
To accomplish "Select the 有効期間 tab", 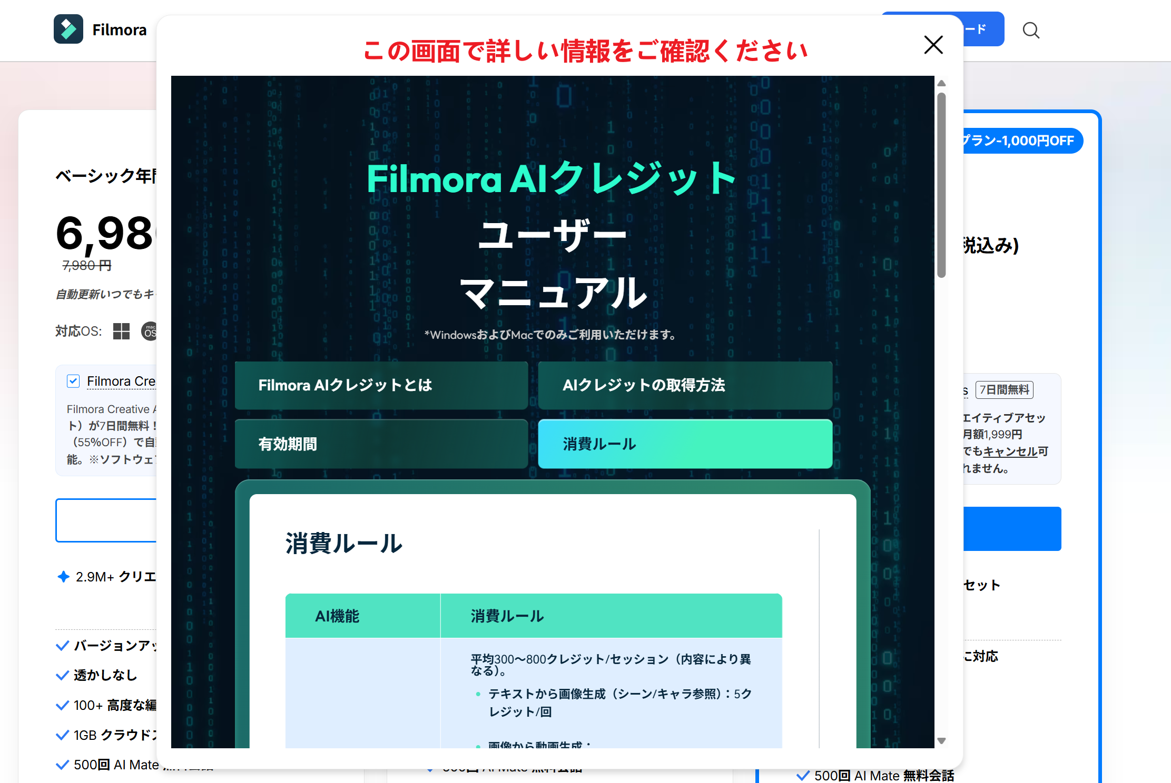I will [381, 444].
